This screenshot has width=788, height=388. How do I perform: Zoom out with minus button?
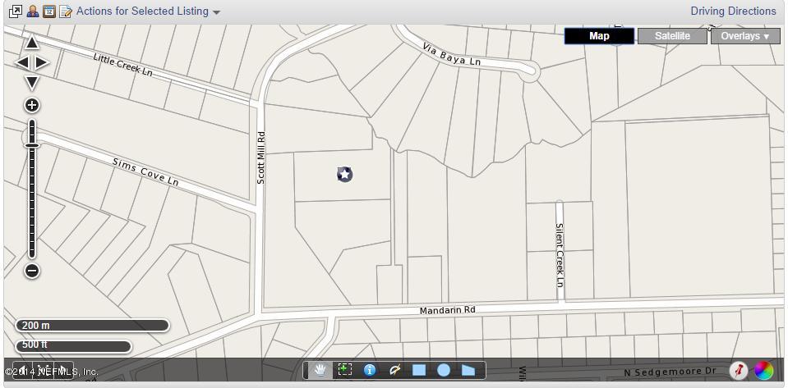[32, 271]
